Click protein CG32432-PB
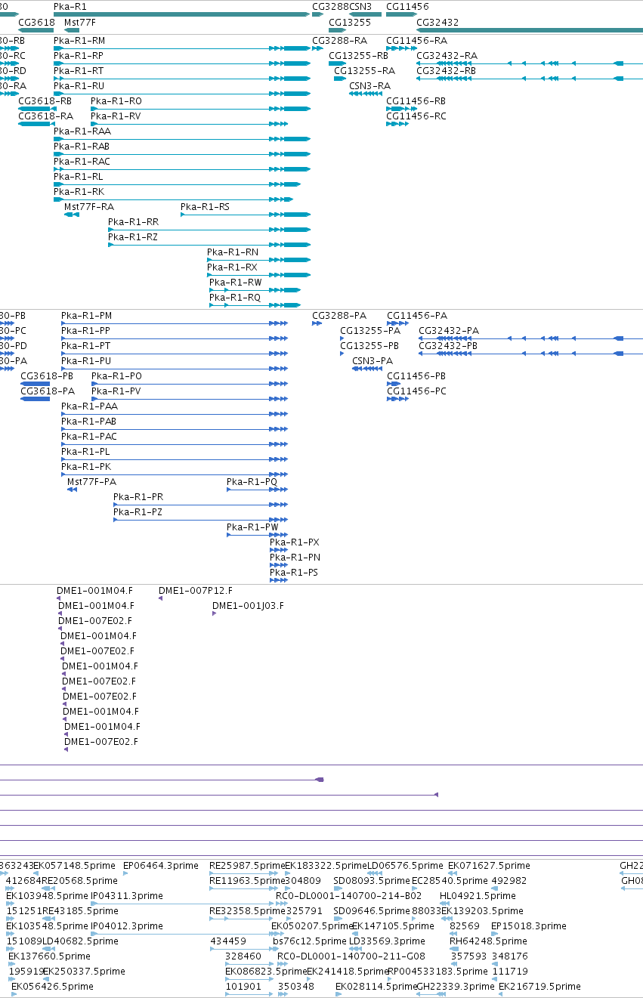Image resolution: width=643 pixels, height=998 pixels. [448, 346]
